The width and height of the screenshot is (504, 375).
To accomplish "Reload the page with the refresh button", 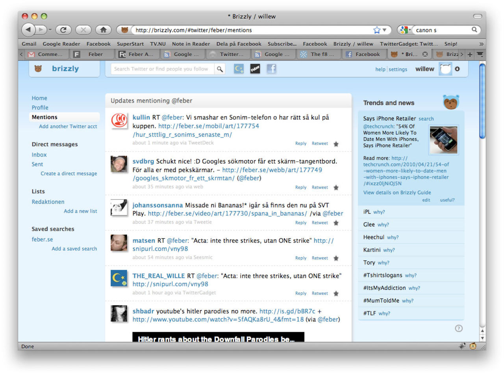I will (63, 30).
